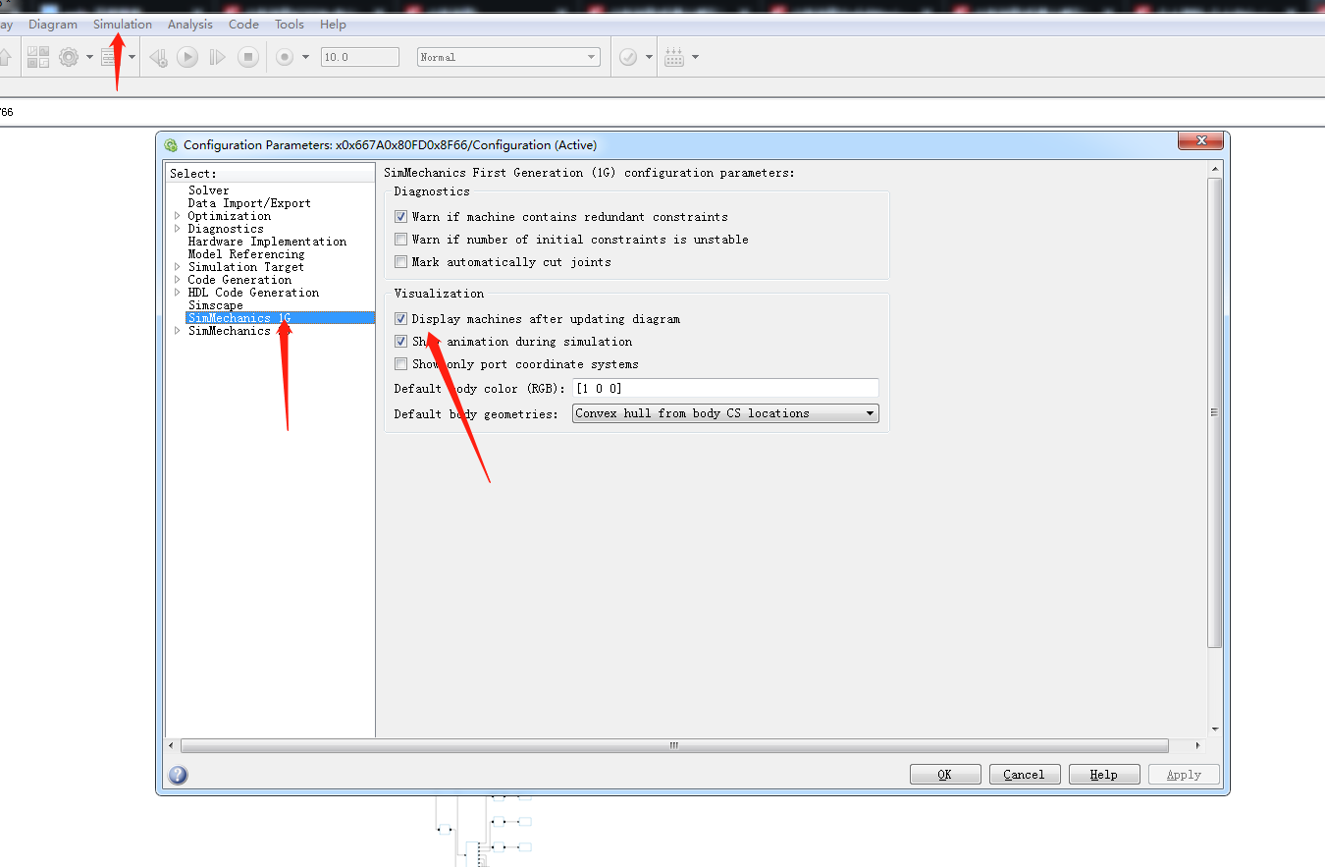1325x867 pixels.
Task: Select the Code Generation tree item
Action: click(x=239, y=280)
